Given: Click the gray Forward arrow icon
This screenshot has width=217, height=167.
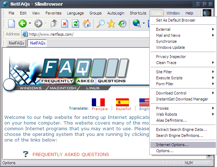Looking at the screenshot, I should point(38,23).
